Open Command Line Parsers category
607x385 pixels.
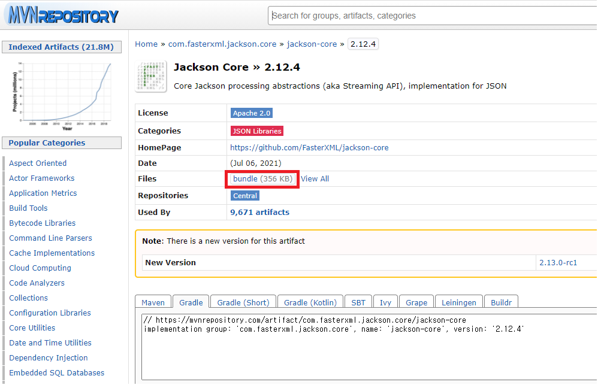(51, 238)
